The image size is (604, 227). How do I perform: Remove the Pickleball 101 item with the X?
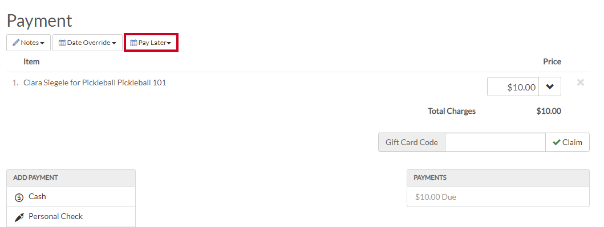click(581, 82)
